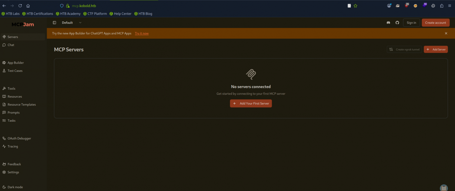The width and height of the screenshot is (455, 191).
Task: Open the Try it now link
Action: 141,33
